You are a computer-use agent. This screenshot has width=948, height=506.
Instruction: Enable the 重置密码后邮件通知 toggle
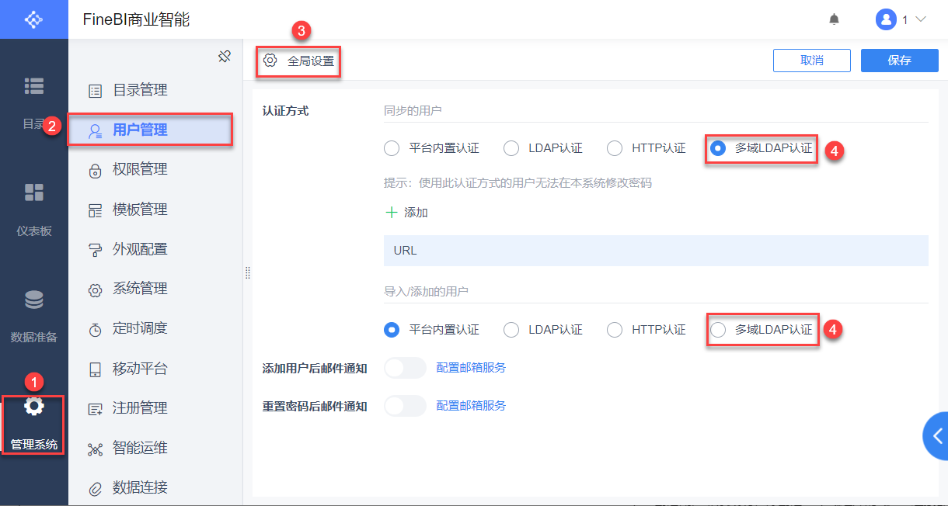(x=405, y=405)
